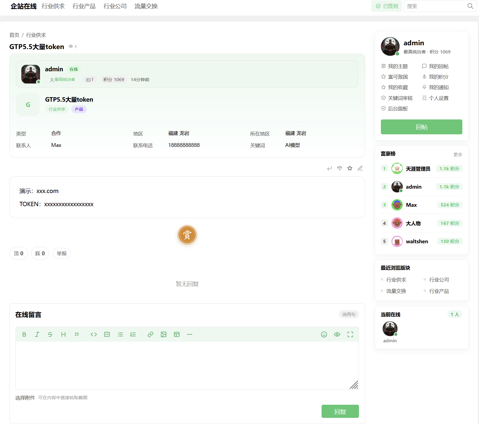Screen dimensions: 479x424
Task: Insert an image in the editor
Action: [164, 334]
